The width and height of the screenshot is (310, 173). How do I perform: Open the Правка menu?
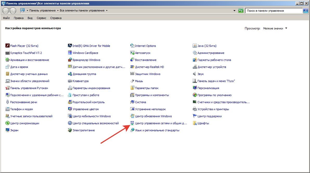18,18
